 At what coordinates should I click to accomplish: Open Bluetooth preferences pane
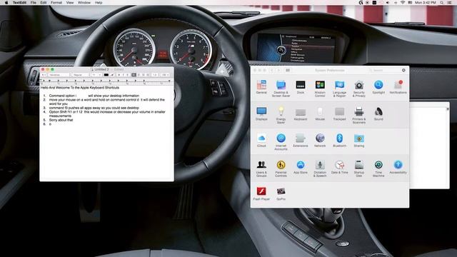coord(340,140)
